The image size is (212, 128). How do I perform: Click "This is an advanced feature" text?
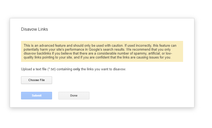tap(45, 46)
